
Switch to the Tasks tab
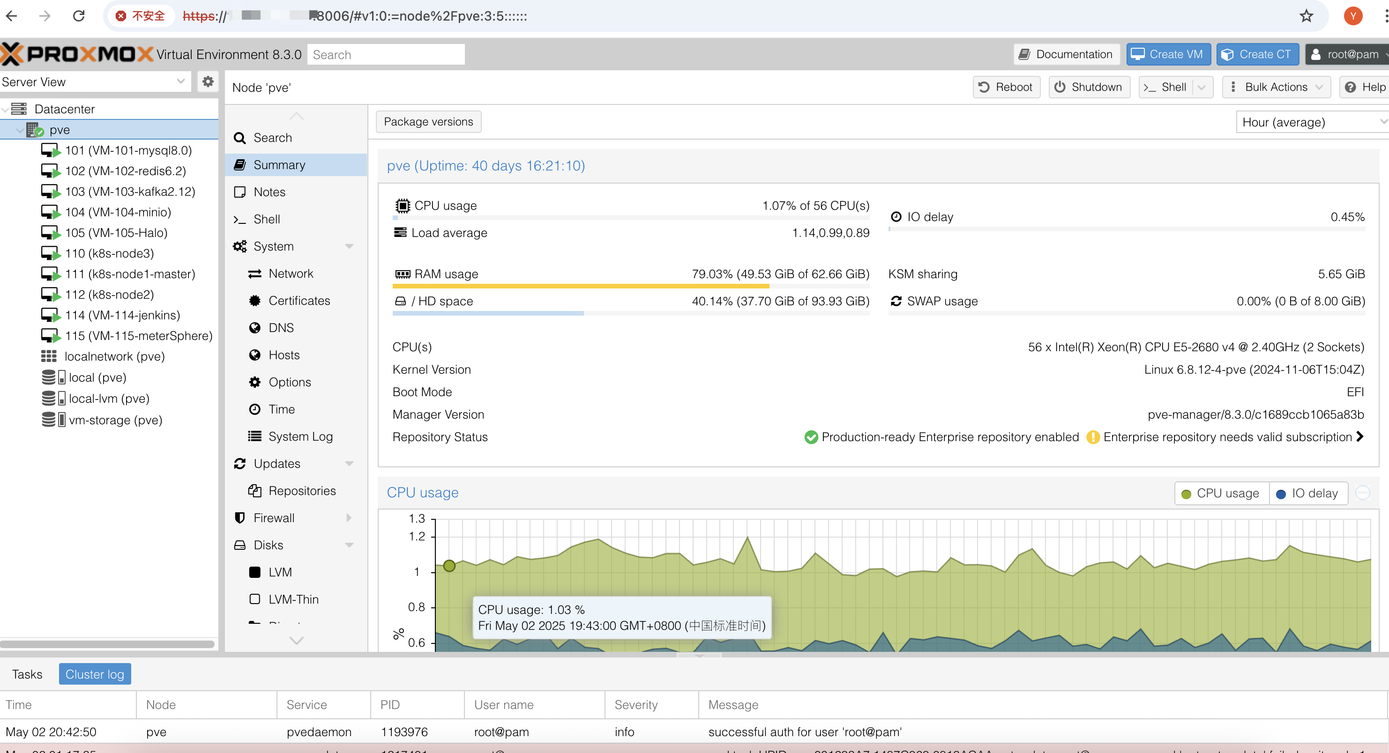27,674
